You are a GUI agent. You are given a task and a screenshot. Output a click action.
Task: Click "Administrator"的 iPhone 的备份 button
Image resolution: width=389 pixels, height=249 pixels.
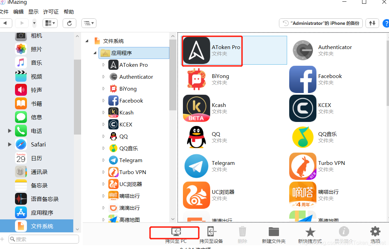tap(321, 23)
